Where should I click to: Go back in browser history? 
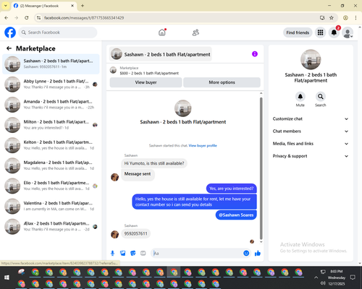click(x=7, y=17)
